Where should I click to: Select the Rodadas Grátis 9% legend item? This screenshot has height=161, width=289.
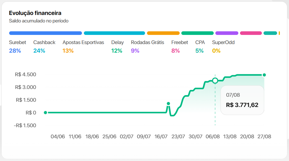(x=148, y=47)
